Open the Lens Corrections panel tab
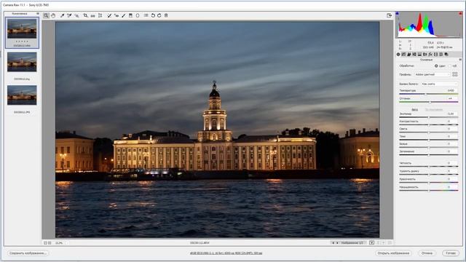The height and width of the screenshot is (262, 466). click(x=425, y=55)
